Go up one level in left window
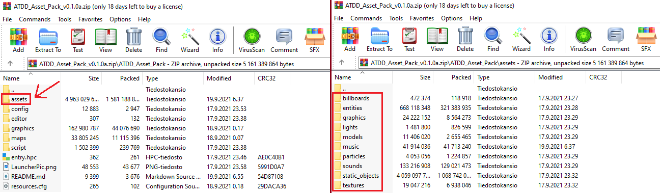 tap(10, 64)
